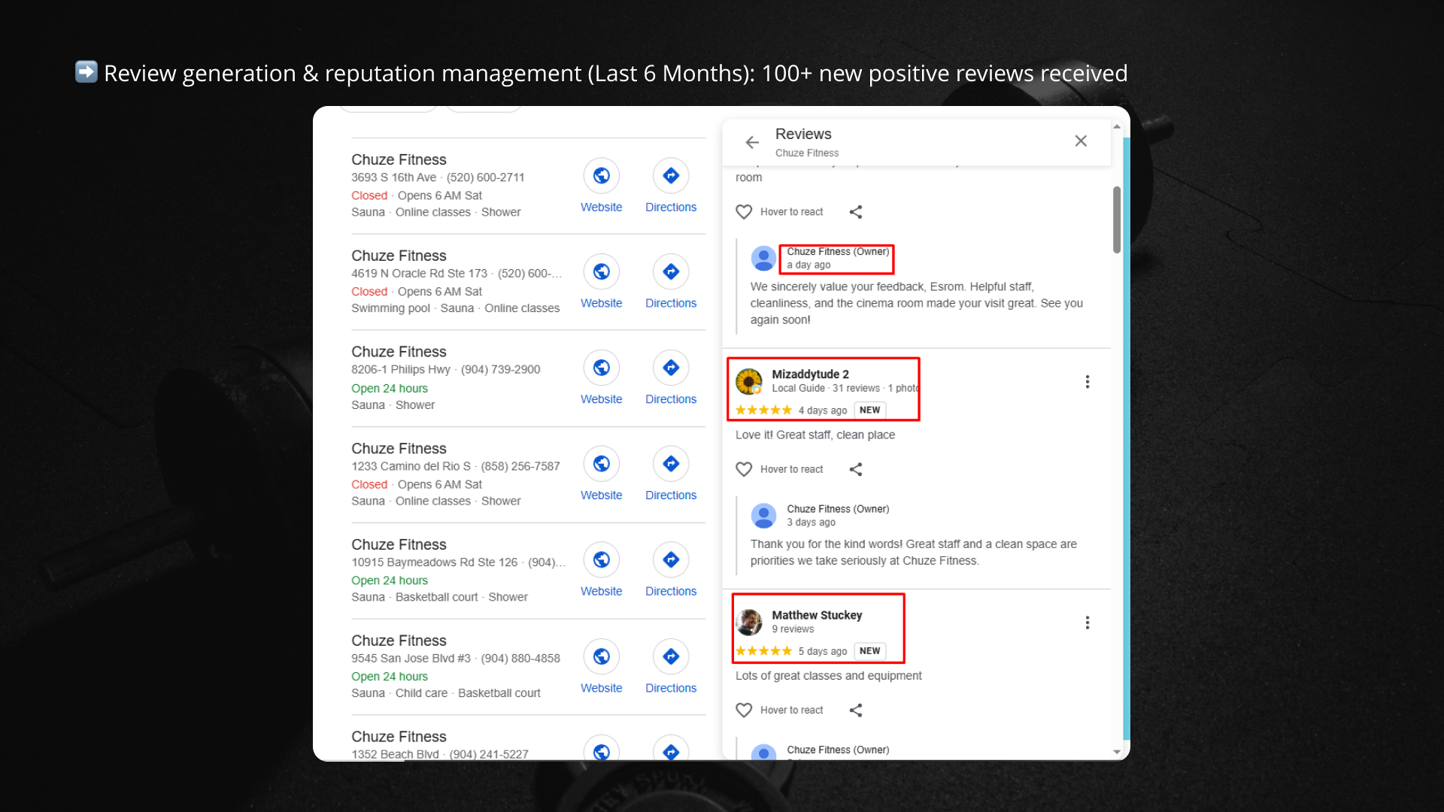Share the review above Esrom's owner reply

pyautogui.click(x=856, y=212)
